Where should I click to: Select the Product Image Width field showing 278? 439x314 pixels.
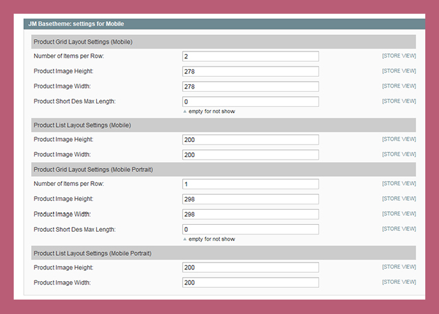pyautogui.click(x=250, y=86)
